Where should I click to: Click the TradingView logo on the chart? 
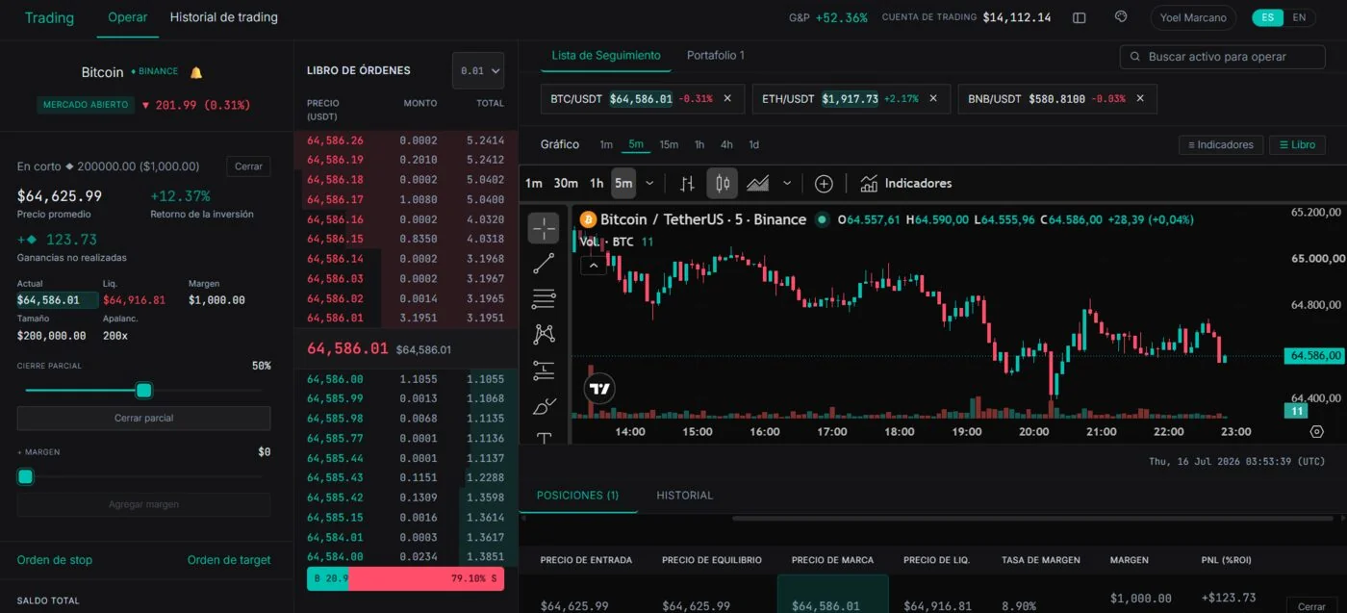coord(599,389)
